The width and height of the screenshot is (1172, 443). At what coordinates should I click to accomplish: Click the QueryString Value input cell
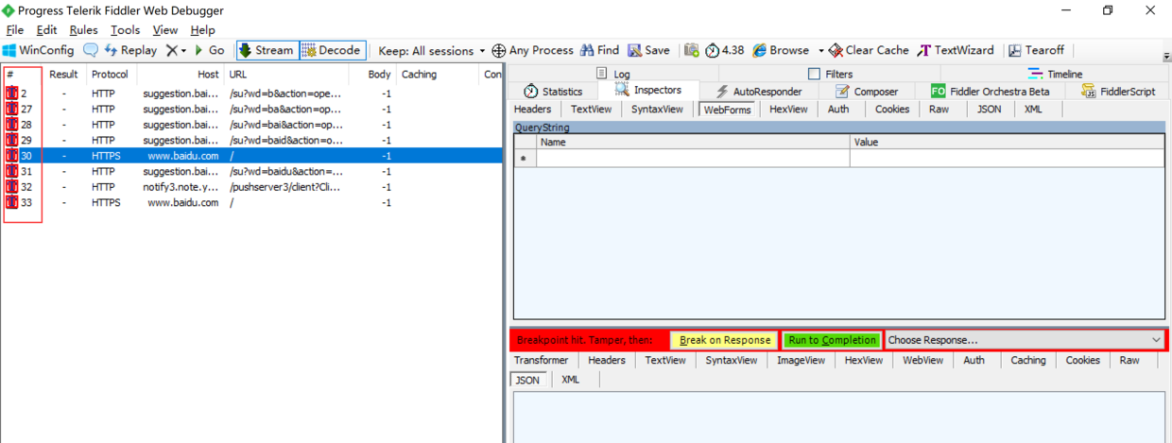(x=1007, y=158)
